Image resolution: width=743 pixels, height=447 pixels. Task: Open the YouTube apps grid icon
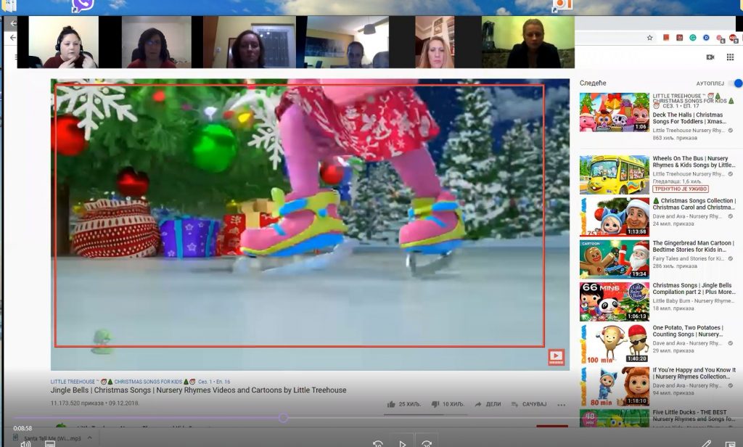(x=731, y=57)
